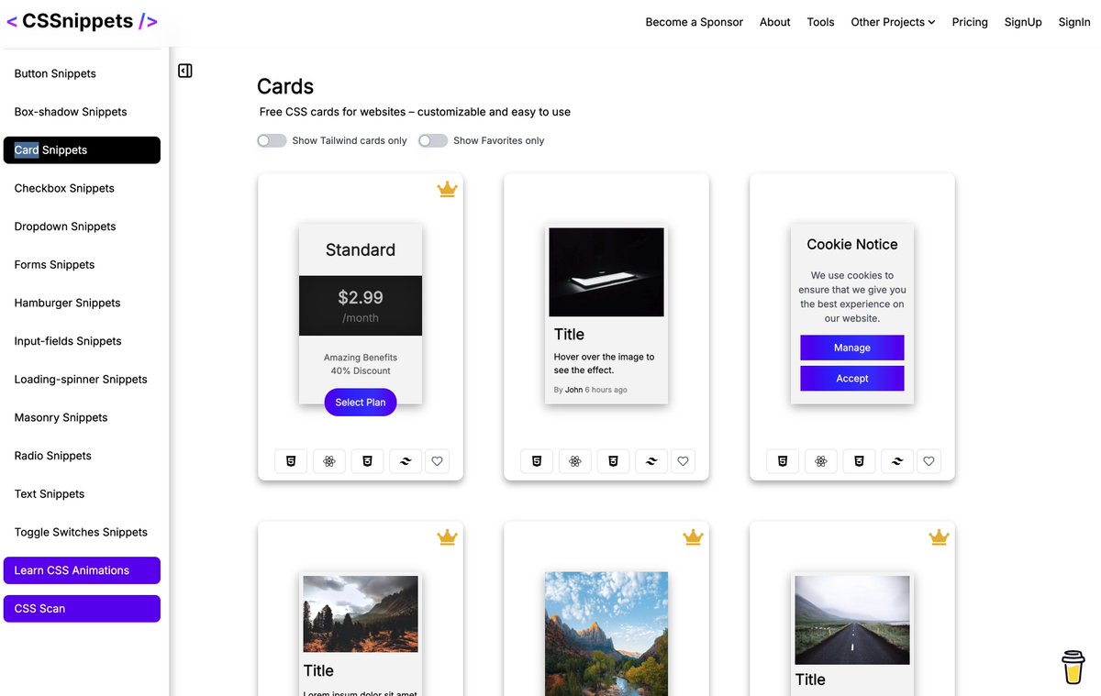Open Loading-spinner Snippets in sidebar
The image size is (1101, 696).
(82, 380)
